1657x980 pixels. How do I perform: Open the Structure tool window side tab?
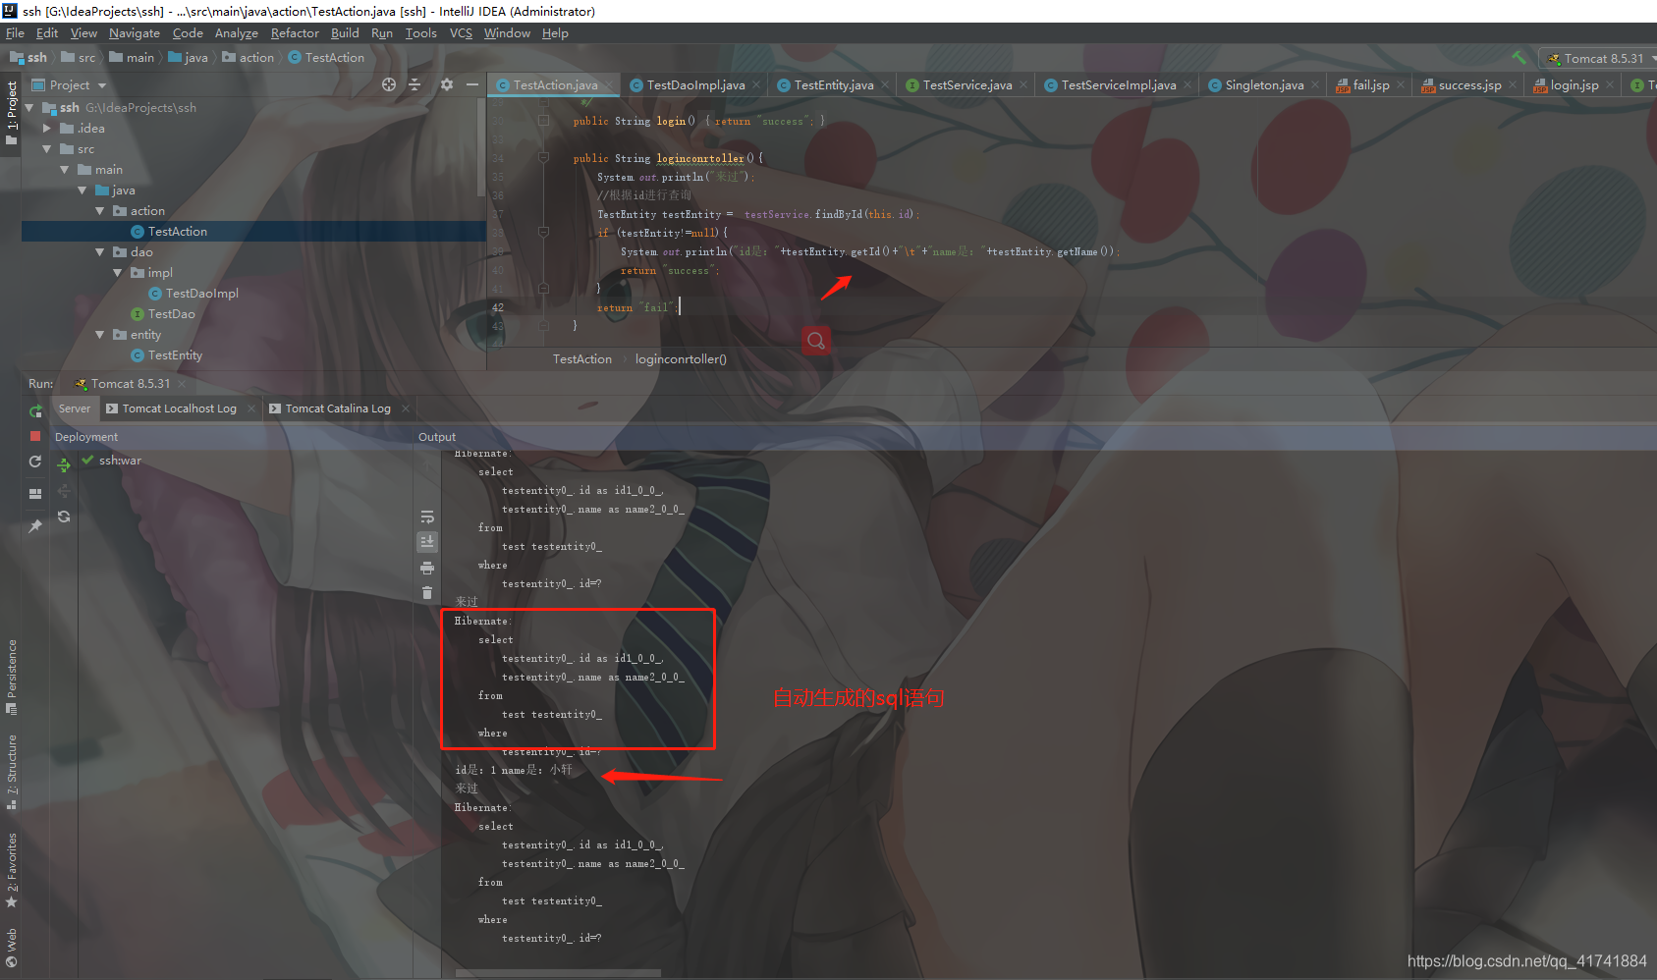(11, 771)
